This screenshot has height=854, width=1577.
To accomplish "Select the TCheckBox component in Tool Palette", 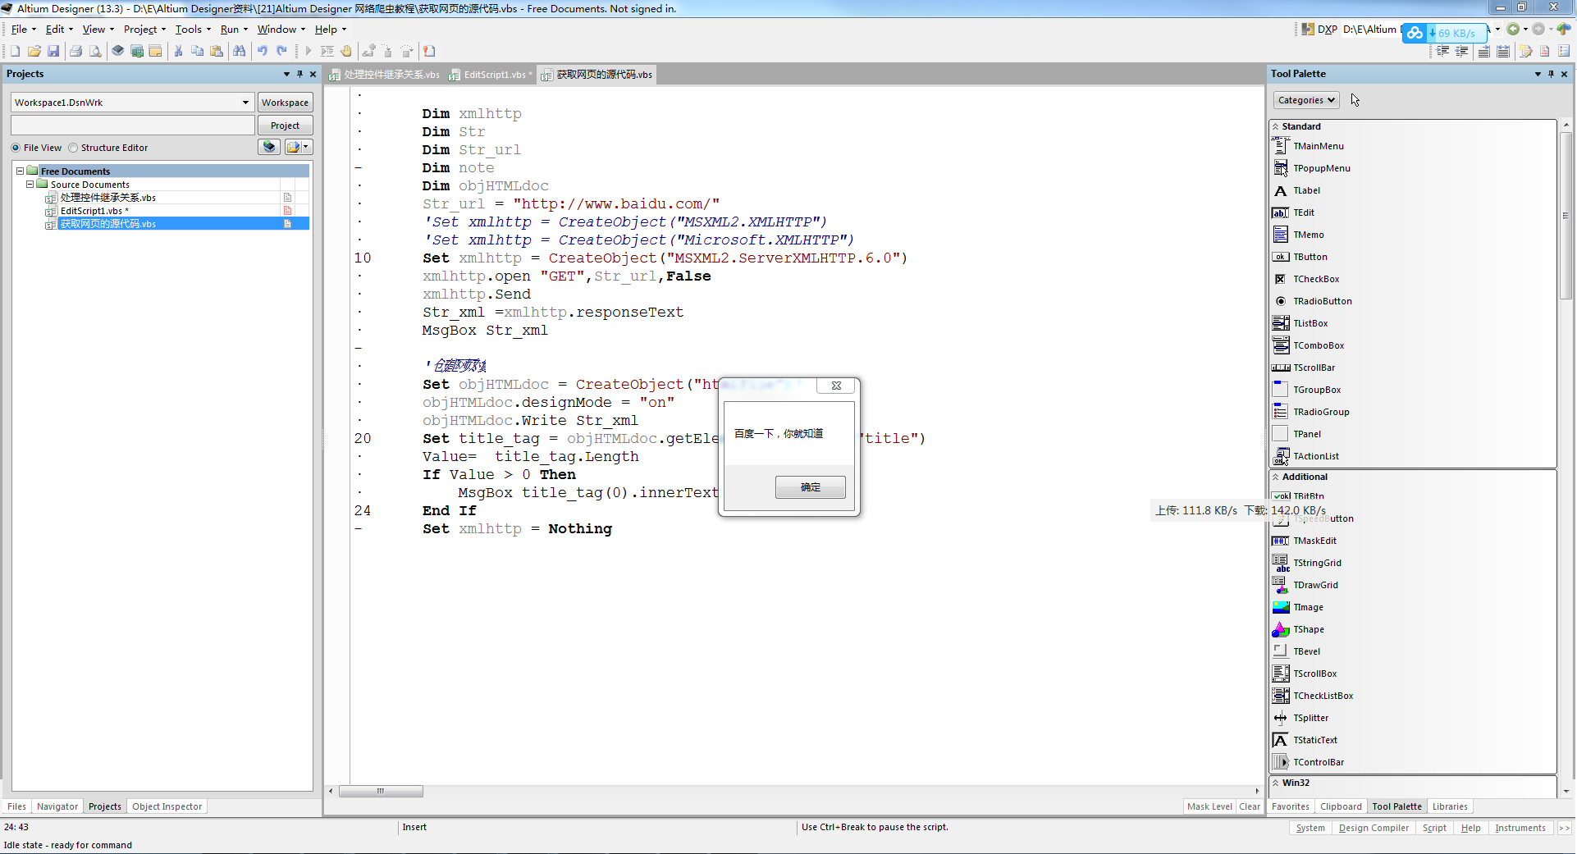I will pyautogui.click(x=1314, y=279).
